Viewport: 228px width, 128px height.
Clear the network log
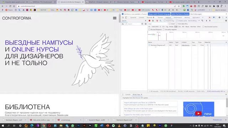(x=153, y=21)
